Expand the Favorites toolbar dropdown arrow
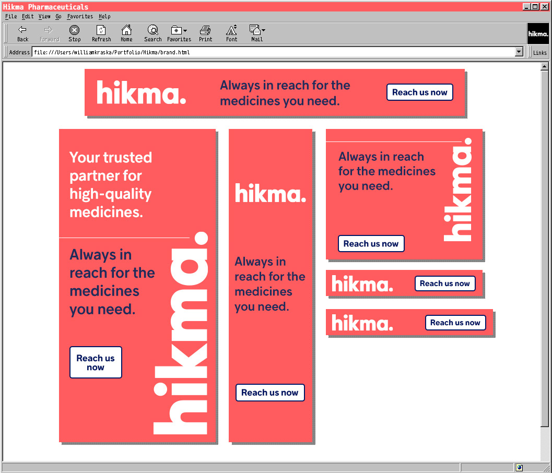Image resolution: width=552 pixels, height=473 pixels. pyautogui.click(x=185, y=31)
